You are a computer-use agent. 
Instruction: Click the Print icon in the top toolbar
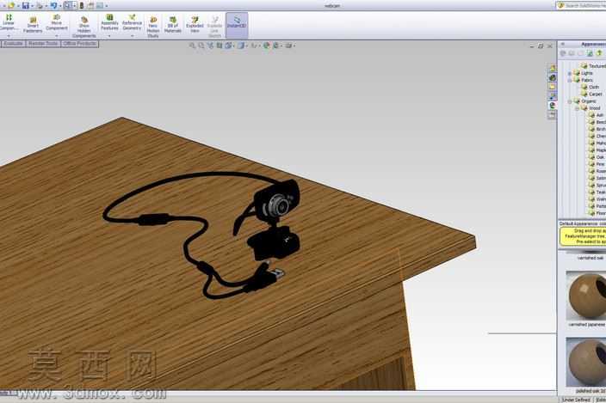40,5
